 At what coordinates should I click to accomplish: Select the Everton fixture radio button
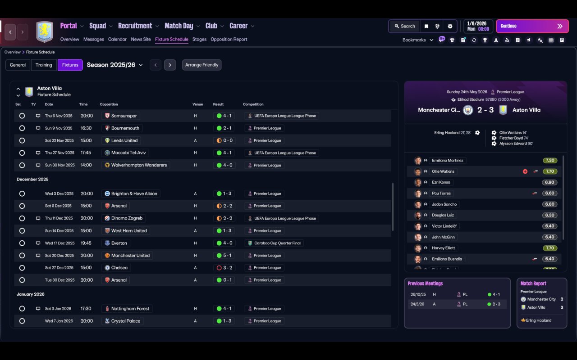coord(22,243)
